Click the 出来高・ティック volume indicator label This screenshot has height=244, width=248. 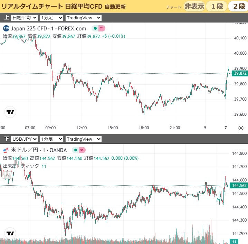[x=21, y=166]
